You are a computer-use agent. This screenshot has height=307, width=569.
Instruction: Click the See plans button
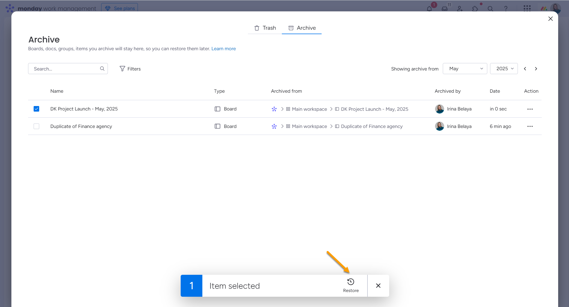coord(120,8)
